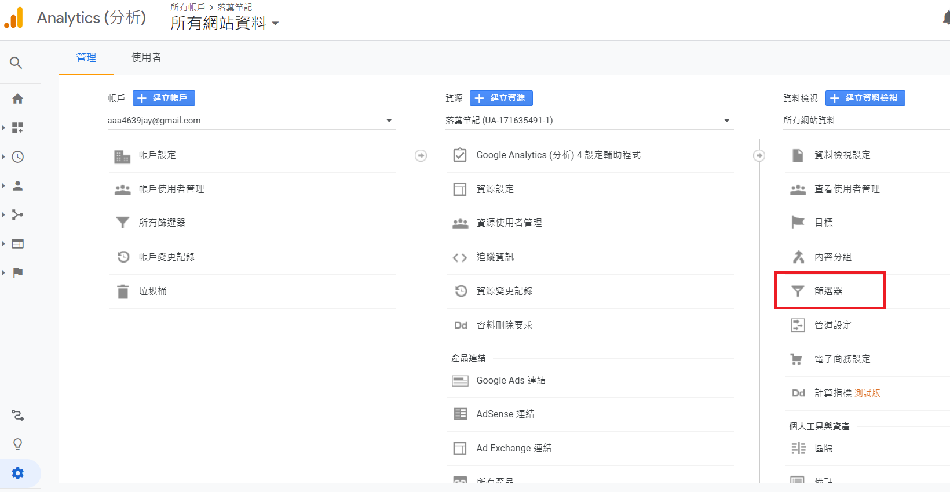Open the Home icon in sidebar
Image resolution: width=950 pixels, height=492 pixels.
tap(17, 99)
